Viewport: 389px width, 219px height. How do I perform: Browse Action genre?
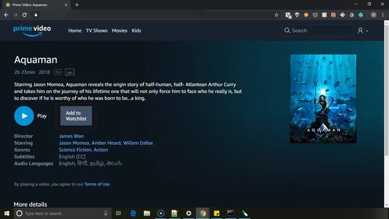point(101,150)
